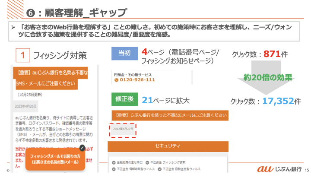Click the date 2012年6月27日

(x=123, y=129)
